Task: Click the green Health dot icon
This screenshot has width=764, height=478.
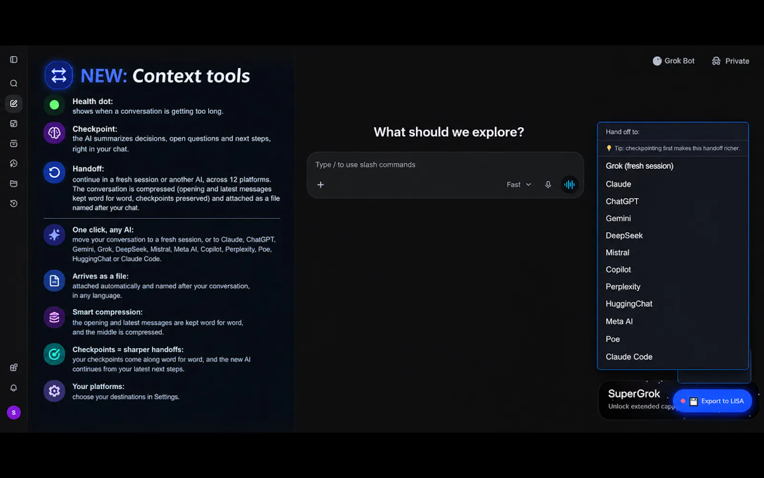Action: pyautogui.click(x=54, y=105)
